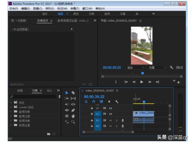The height and width of the screenshot is (144, 192).
Task: Open the 完整 playback resolution dropdown
Action: [157, 67]
